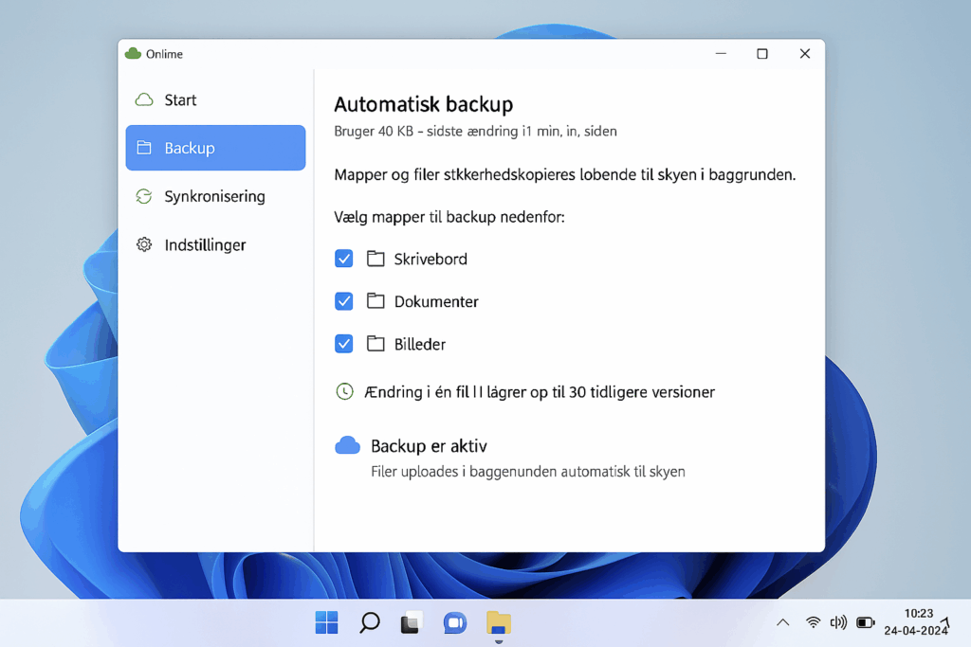Select the Backup folder icon in sidebar
This screenshot has width=971, height=647.
coord(146,148)
